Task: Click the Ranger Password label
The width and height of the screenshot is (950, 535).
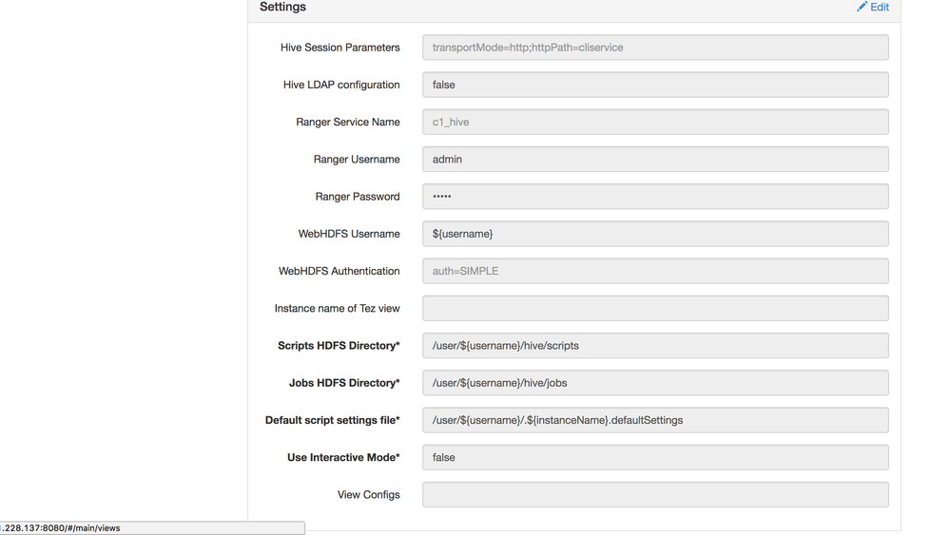Action: [358, 197]
